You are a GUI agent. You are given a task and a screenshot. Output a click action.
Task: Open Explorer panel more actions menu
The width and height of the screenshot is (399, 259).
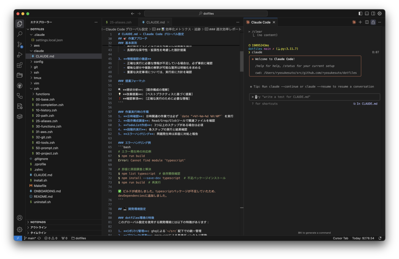point(96,22)
